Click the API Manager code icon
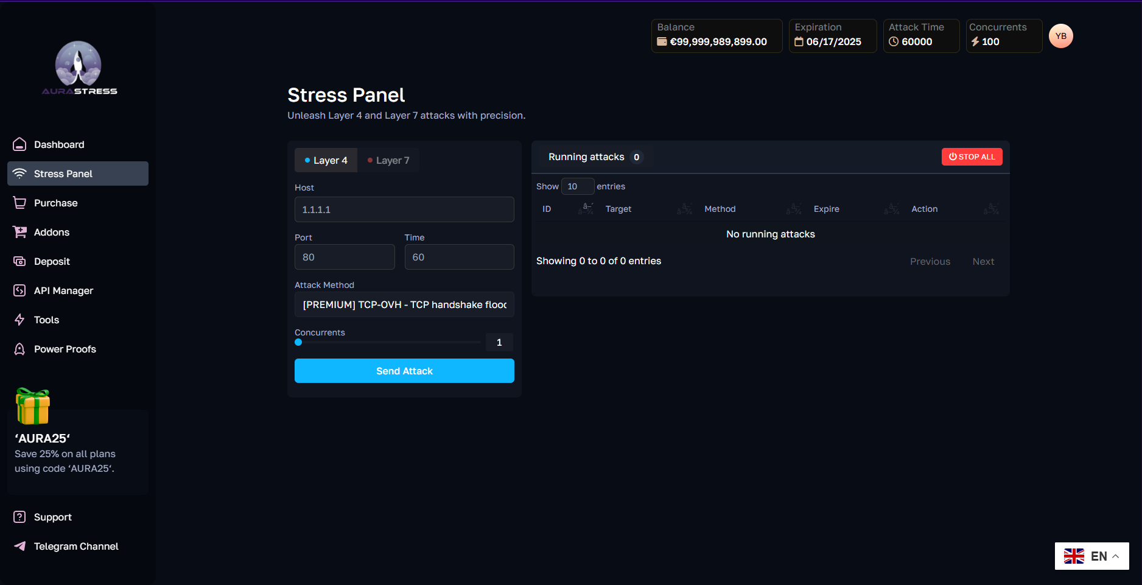This screenshot has width=1142, height=585. click(x=19, y=290)
